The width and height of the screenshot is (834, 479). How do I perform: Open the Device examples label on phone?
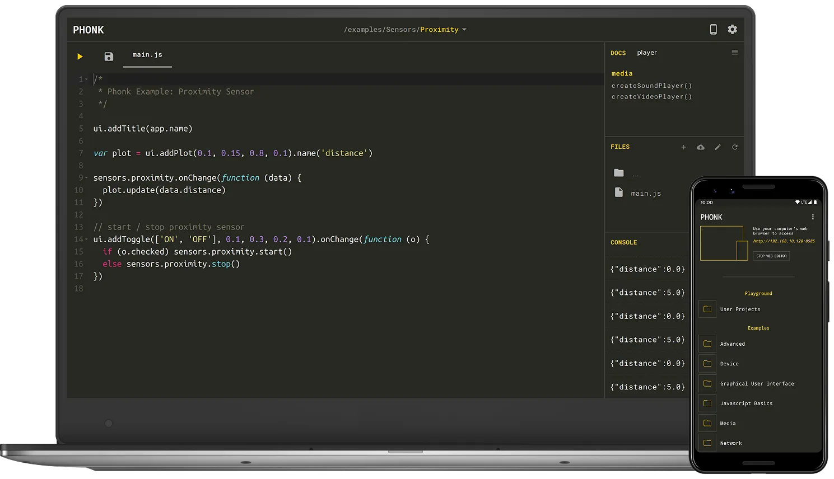[729, 364]
